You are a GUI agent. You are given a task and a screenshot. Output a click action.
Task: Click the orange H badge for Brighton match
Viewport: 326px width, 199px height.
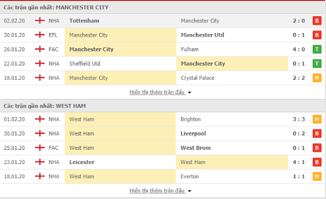[317, 119]
